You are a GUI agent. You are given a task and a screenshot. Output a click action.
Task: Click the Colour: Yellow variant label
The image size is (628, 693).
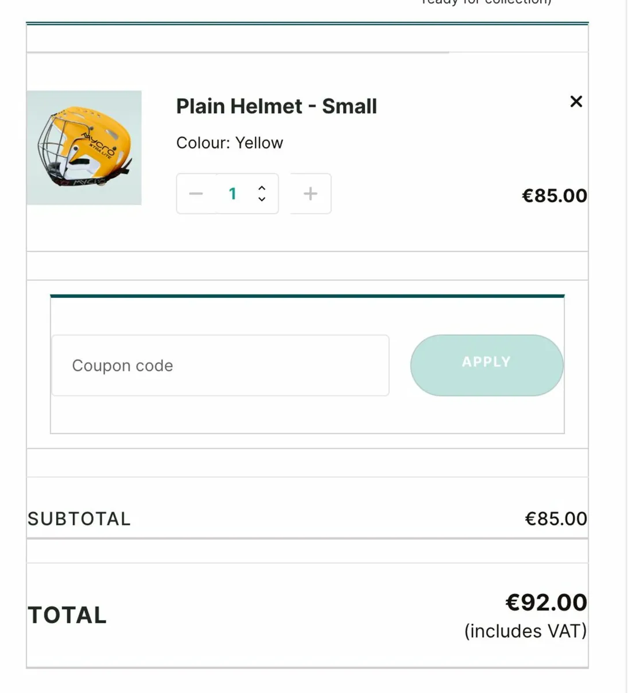pyautogui.click(x=229, y=143)
